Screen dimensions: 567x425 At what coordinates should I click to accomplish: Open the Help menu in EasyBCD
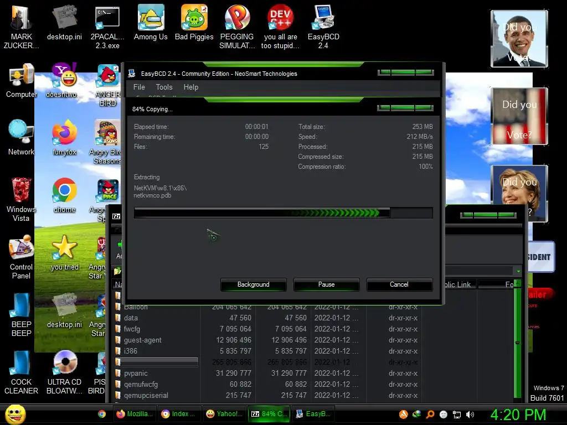(x=191, y=87)
